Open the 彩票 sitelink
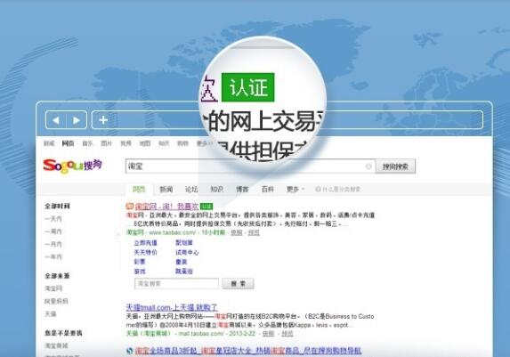 140,262
